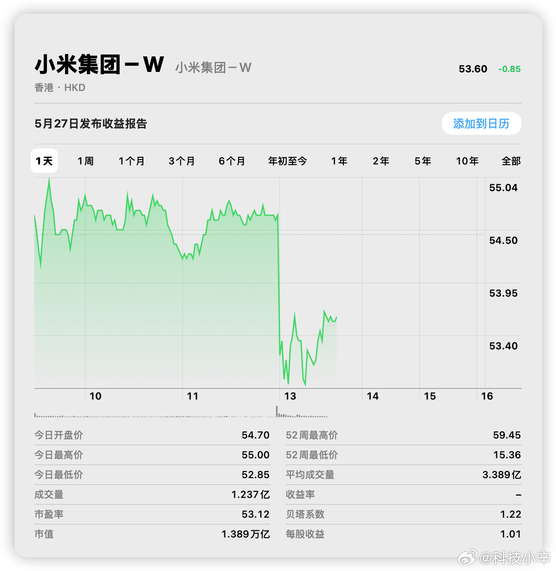Click the 15 o'clock x-axis label
The image size is (556, 571).
(x=430, y=396)
